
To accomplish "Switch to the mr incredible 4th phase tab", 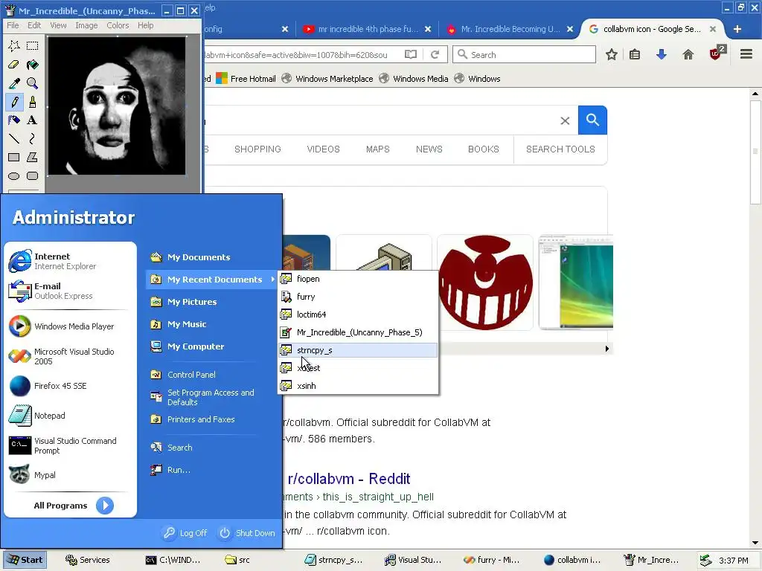I will 368,29.
